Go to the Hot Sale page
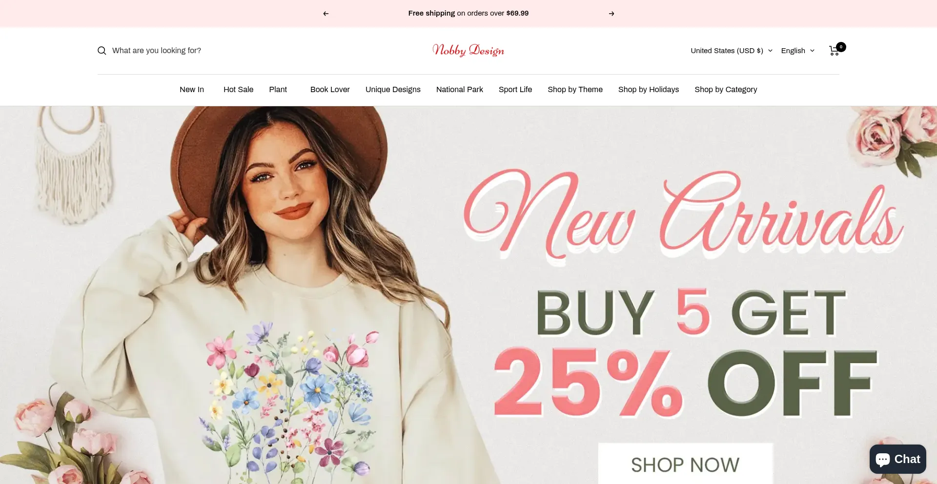This screenshot has height=484, width=937. click(238, 90)
